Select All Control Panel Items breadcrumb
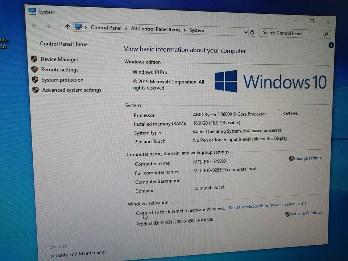Screen dimensions: 348x261 tap(156, 29)
